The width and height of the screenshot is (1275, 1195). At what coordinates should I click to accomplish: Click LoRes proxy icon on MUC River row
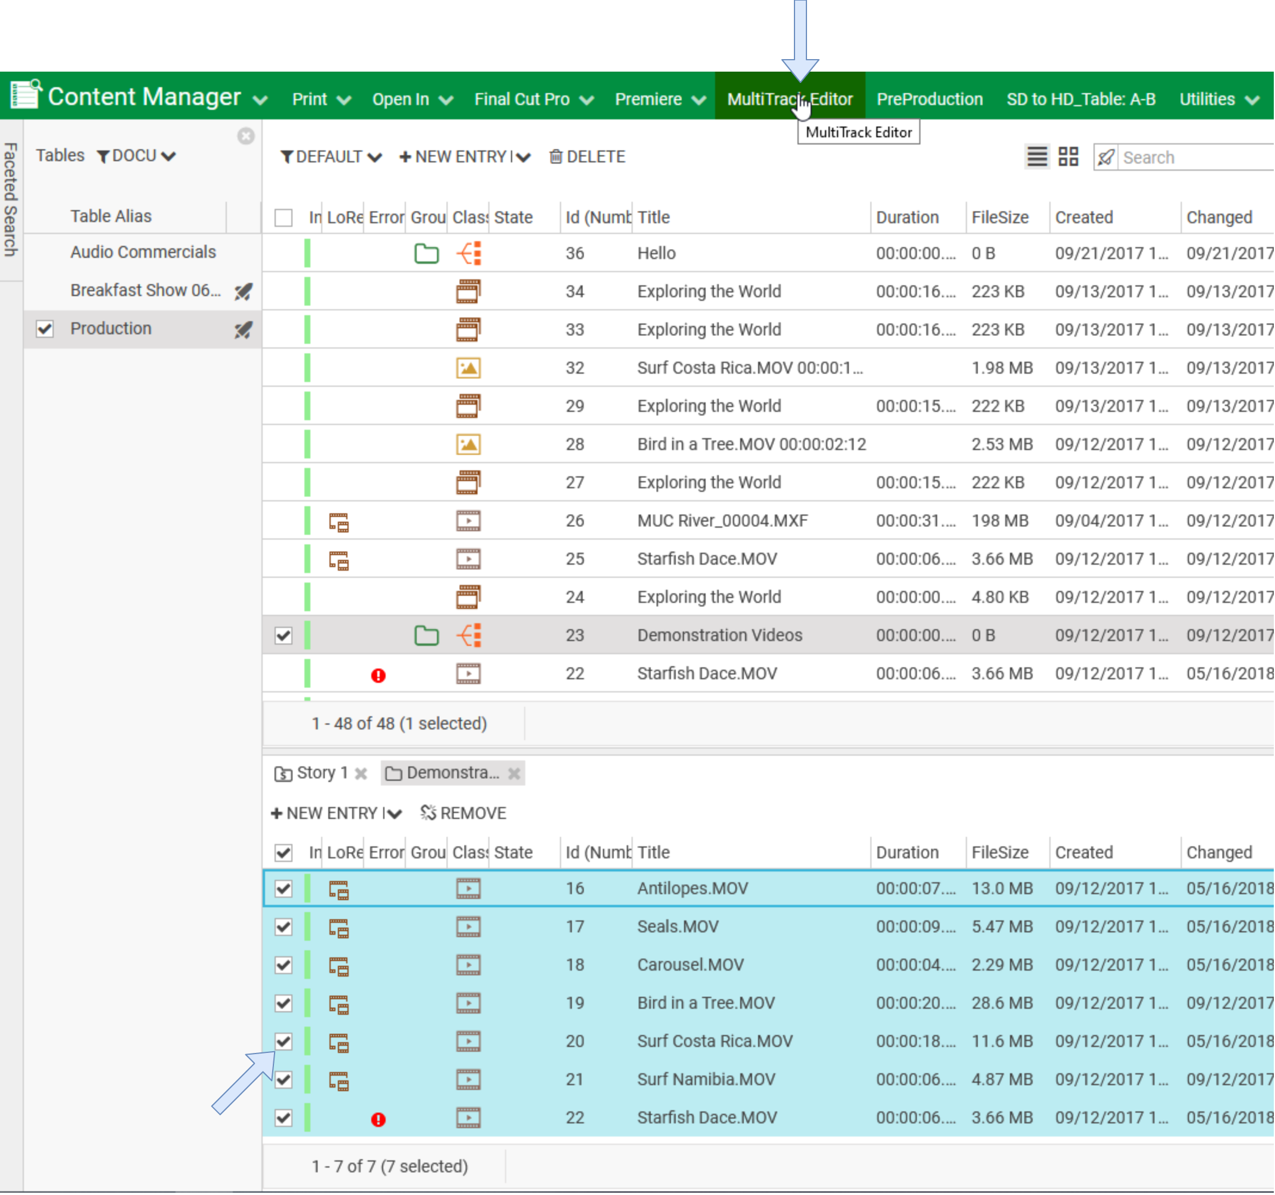point(338,522)
